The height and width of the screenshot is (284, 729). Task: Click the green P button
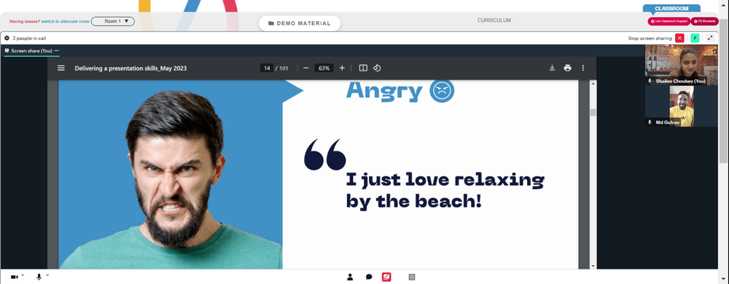click(695, 38)
